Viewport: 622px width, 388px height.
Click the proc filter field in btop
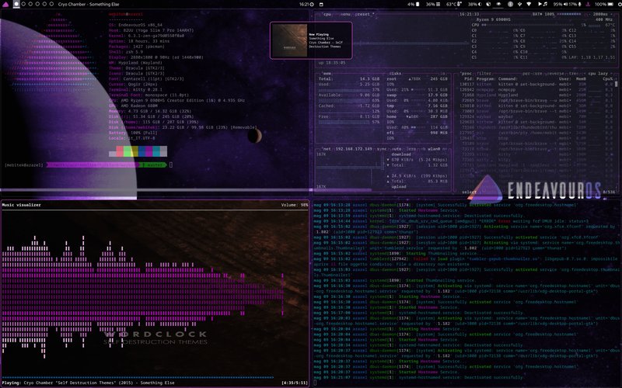coord(484,74)
